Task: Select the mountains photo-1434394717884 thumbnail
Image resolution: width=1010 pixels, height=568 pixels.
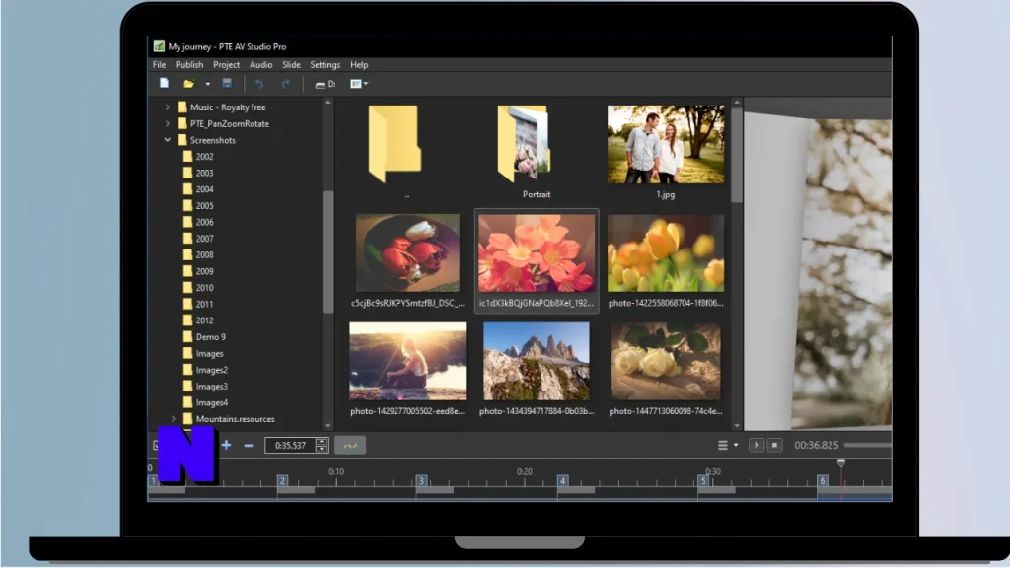Action: [x=537, y=361]
